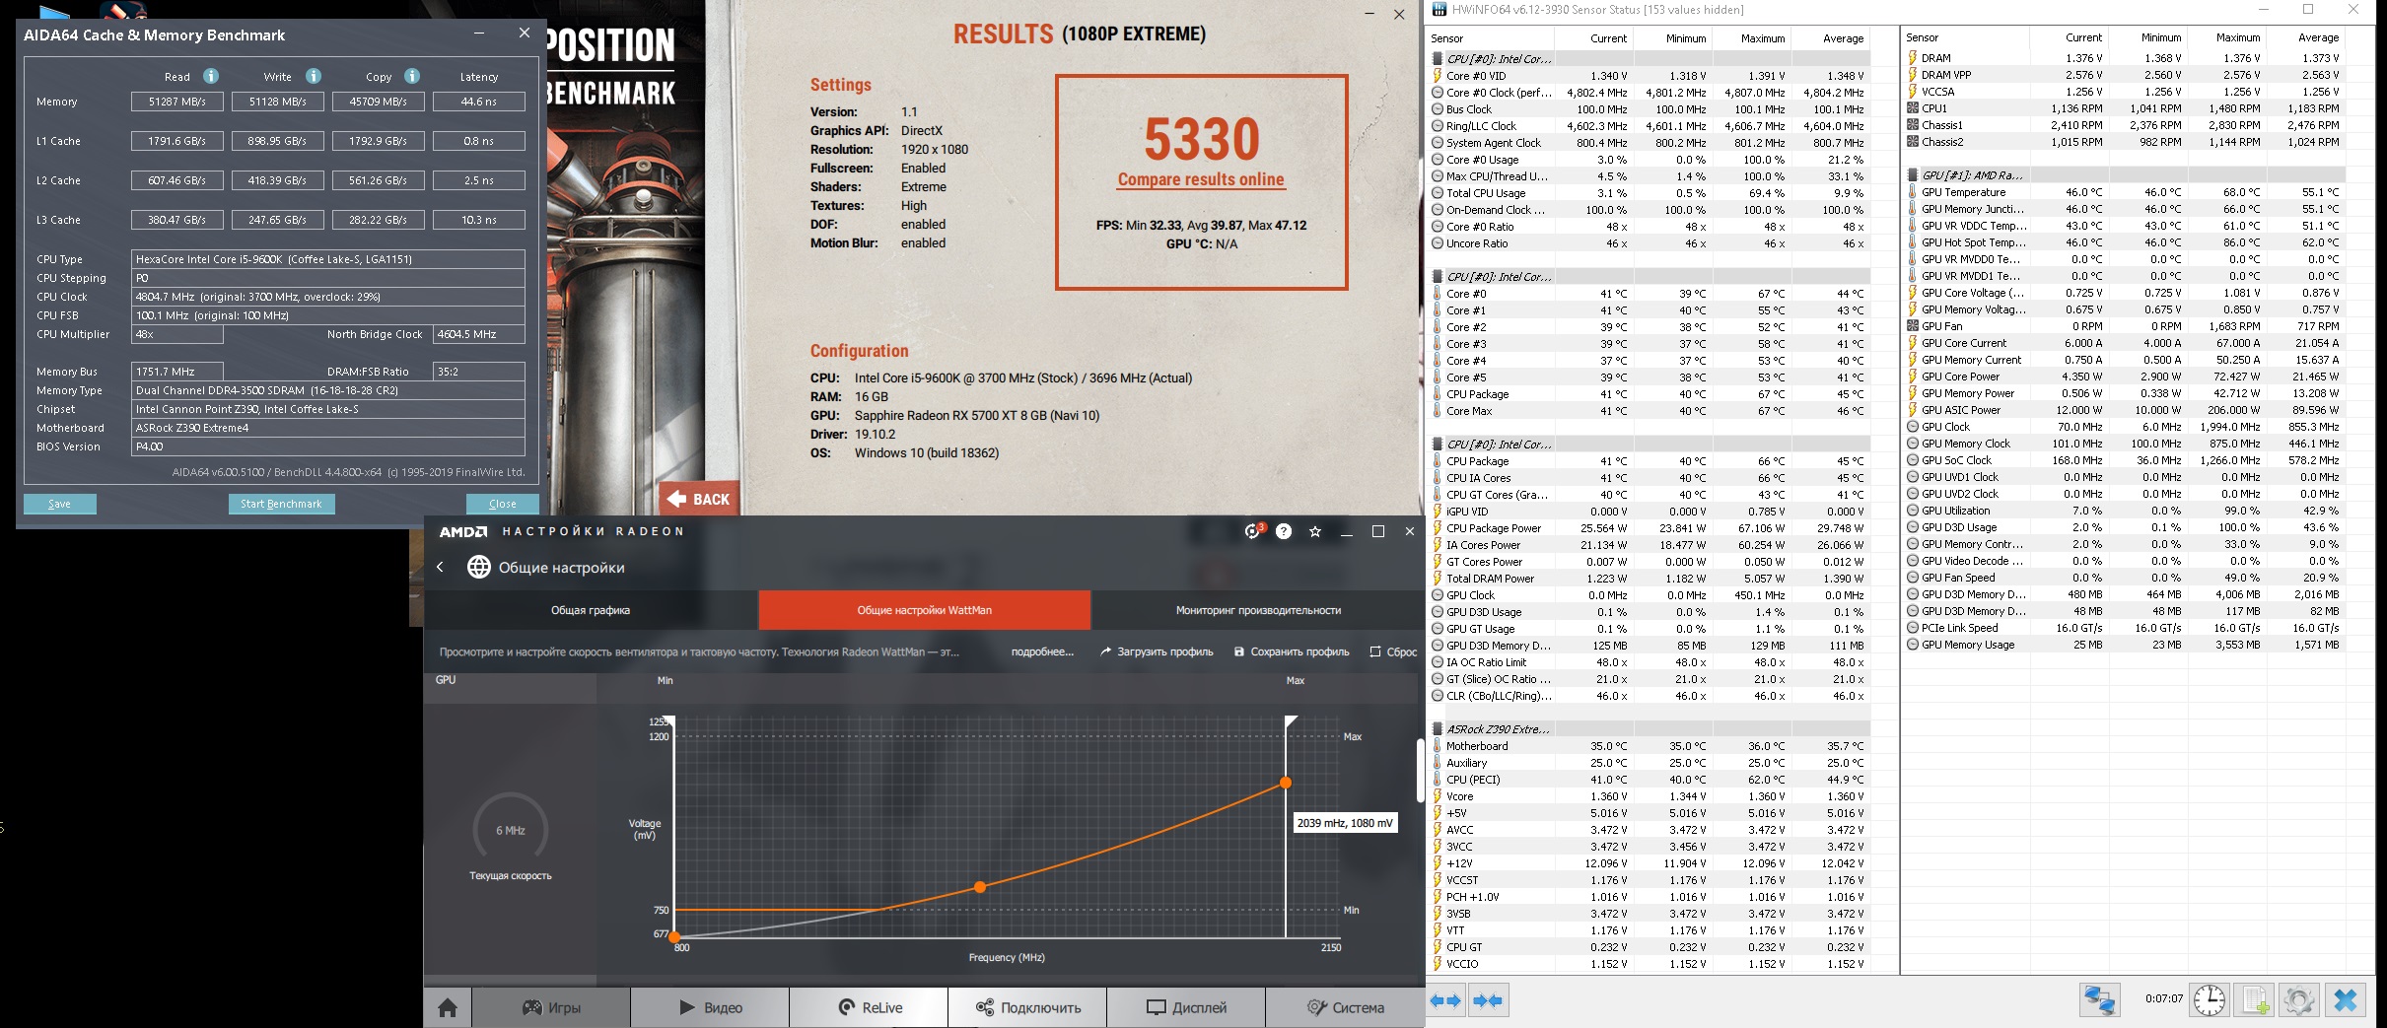Click the Radeon favorites star icon
The height and width of the screenshot is (1028, 2387).
(1315, 531)
